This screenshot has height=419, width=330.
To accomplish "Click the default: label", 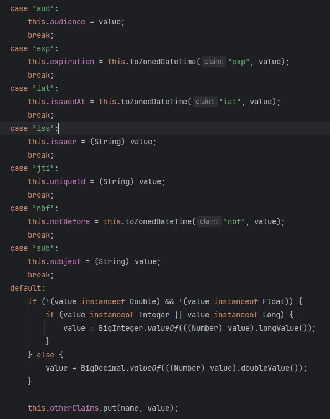I will [x=28, y=289].
